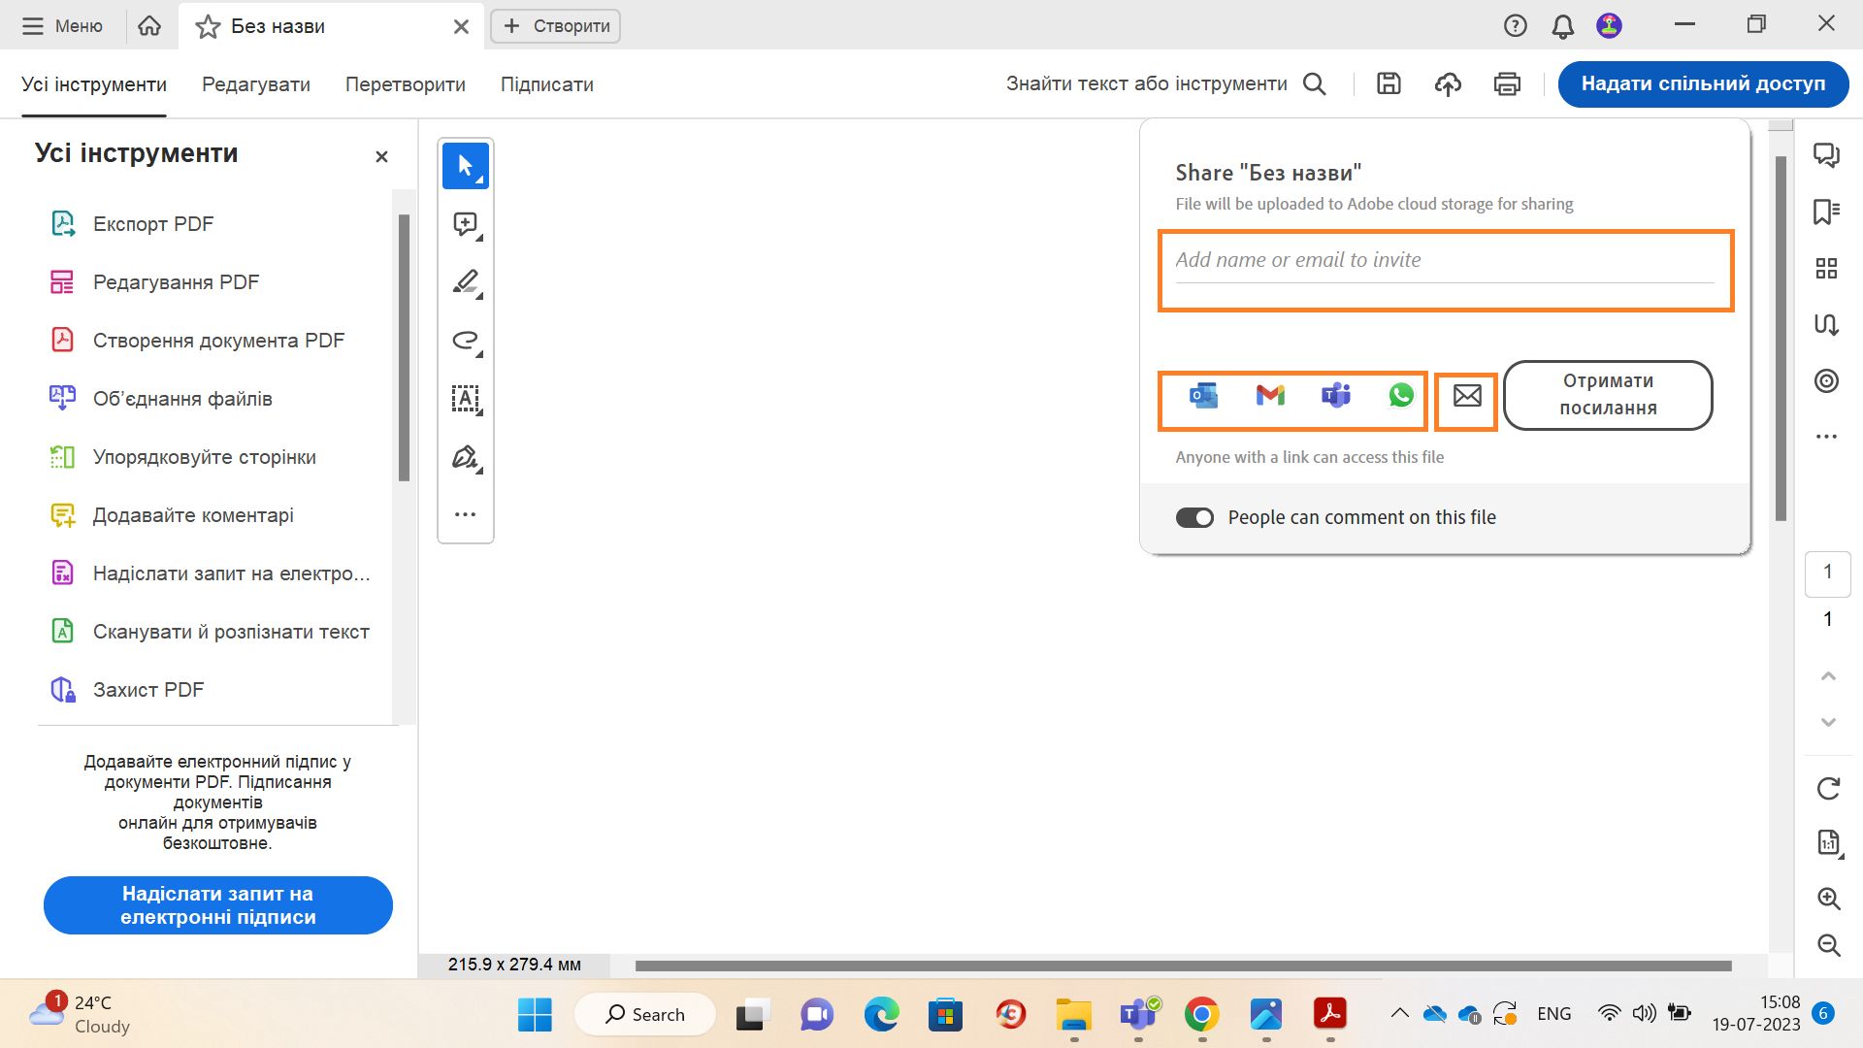The height and width of the screenshot is (1048, 1863).
Task: Select the highlighter pen tool
Action: [466, 282]
